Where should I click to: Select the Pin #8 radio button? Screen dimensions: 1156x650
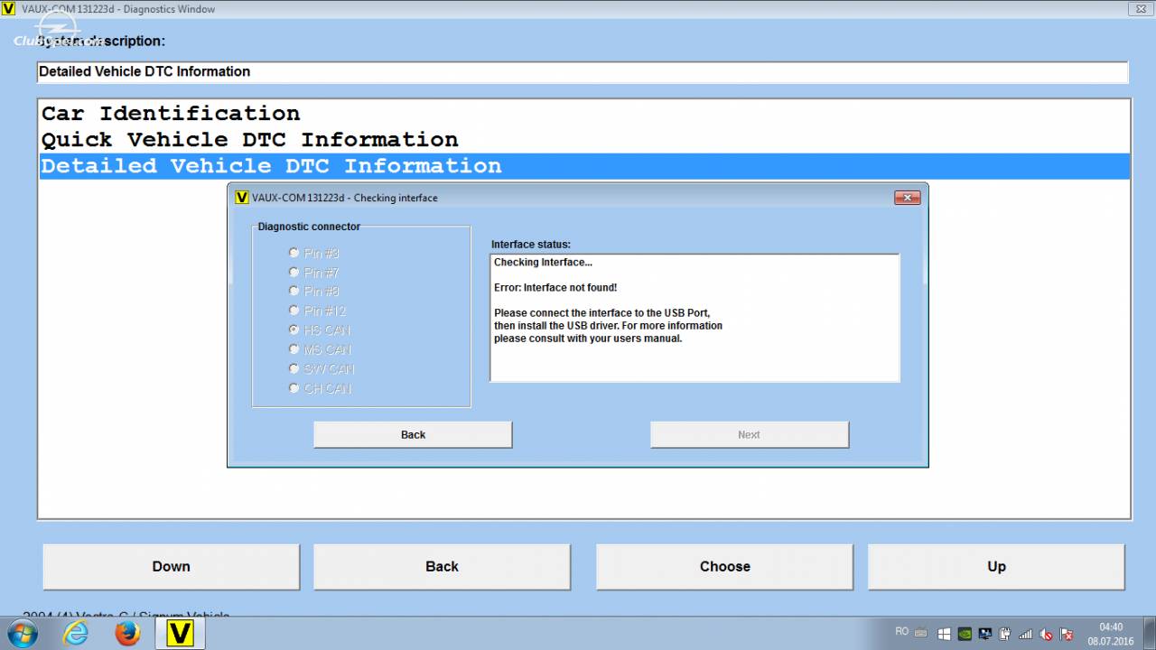pyautogui.click(x=294, y=291)
